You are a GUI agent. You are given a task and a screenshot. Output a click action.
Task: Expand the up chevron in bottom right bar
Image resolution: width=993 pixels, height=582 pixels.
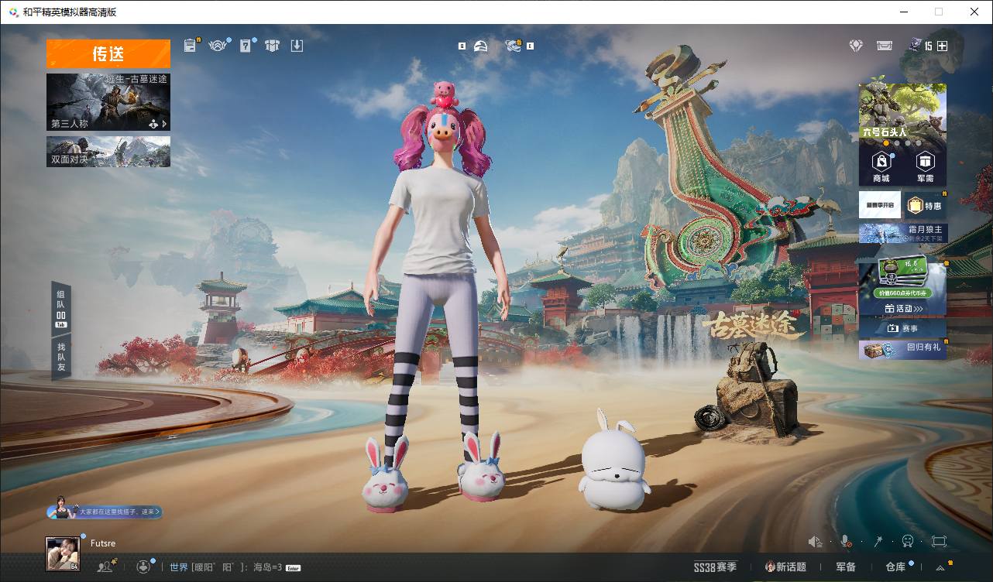pos(940,567)
